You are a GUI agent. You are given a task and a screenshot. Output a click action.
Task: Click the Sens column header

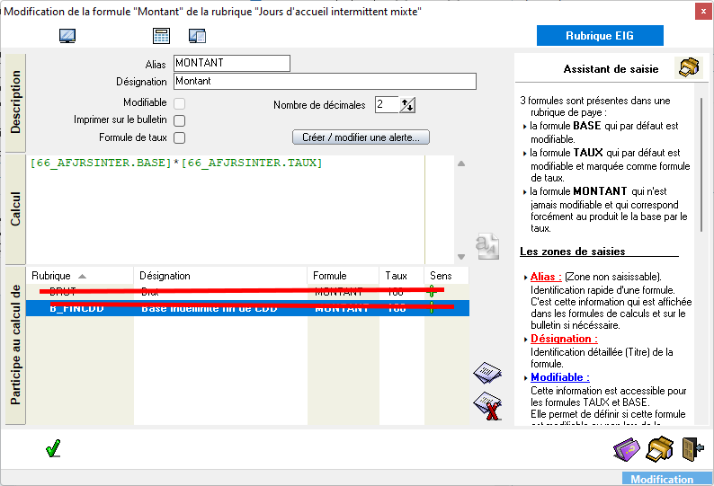pyautogui.click(x=446, y=276)
